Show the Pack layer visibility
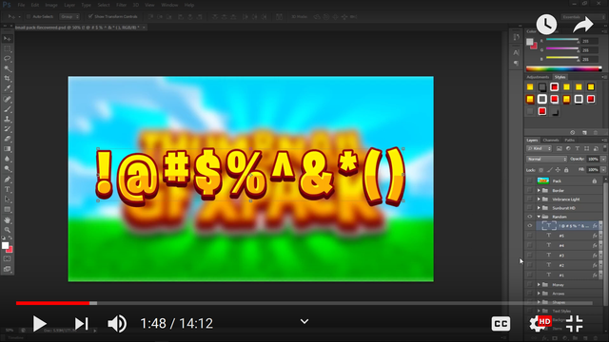Image resolution: width=609 pixels, height=342 pixels. [x=529, y=180]
